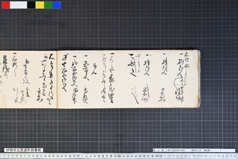Image resolution: width=238 pixels, height=159 pixels.
Task: Click the 寛政七乙卯 text on the label
Action: tap(196, 150)
